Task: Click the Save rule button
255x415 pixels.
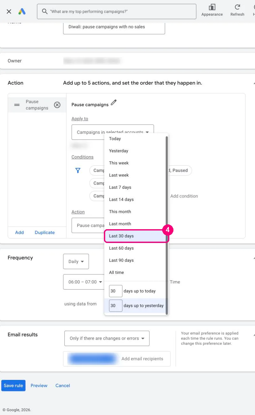Action: coord(13,386)
